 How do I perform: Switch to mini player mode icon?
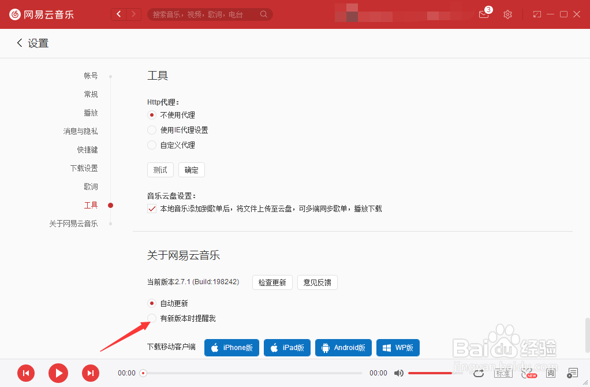(x=537, y=14)
